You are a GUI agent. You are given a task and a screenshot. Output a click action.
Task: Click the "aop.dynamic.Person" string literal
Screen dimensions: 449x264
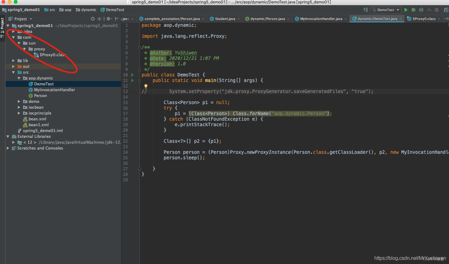(x=300, y=114)
